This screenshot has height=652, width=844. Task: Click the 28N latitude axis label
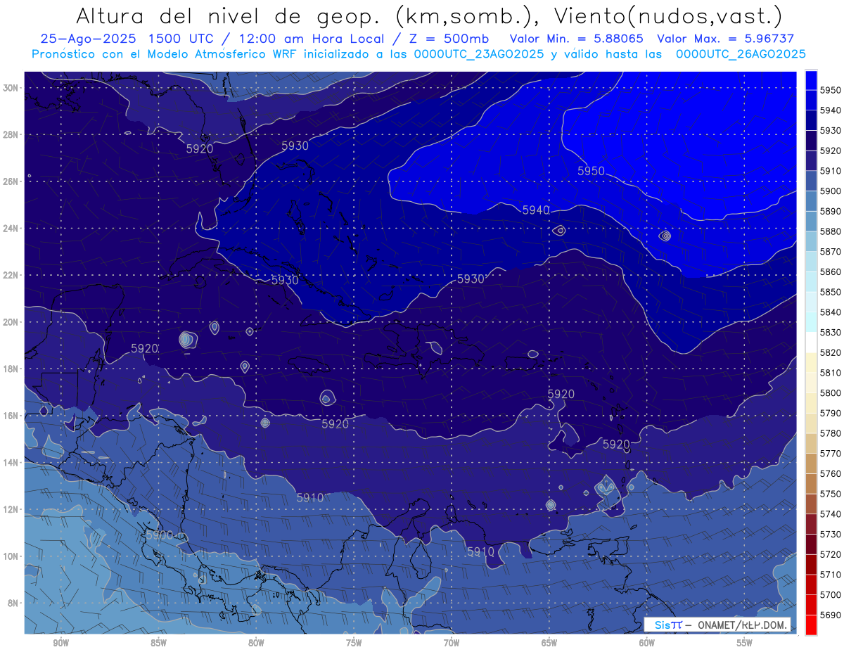tap(11, 134)
